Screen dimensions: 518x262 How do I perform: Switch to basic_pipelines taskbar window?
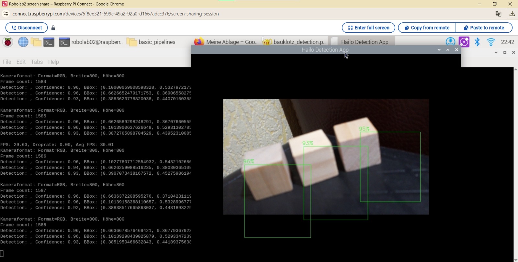[152, 42]
